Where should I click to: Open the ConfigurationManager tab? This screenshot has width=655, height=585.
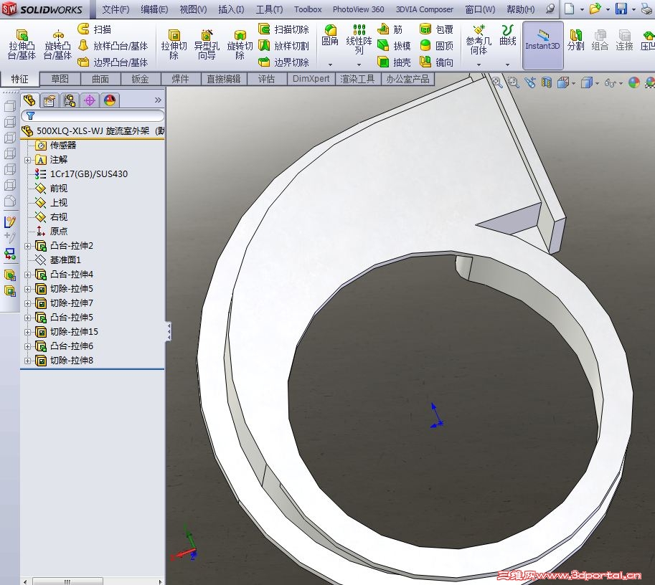pos(70,100)
